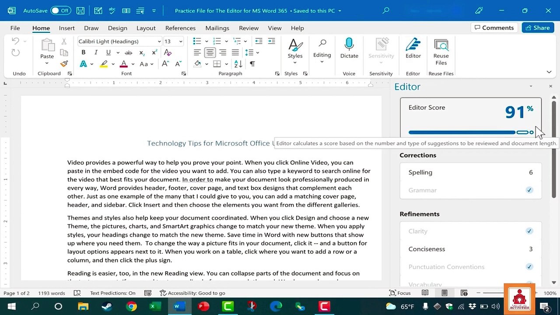This screenshot has height=315, width=560.
Task: Review Conciseness refinements
Action: [471, 249]
